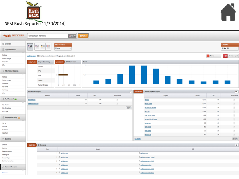Click the SEMrush logo

pos(13,36)
